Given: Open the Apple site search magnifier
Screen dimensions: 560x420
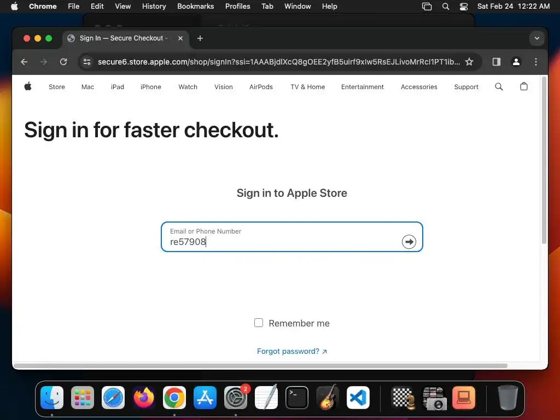Looking at the screenshot, I should (x=499, y=86).
